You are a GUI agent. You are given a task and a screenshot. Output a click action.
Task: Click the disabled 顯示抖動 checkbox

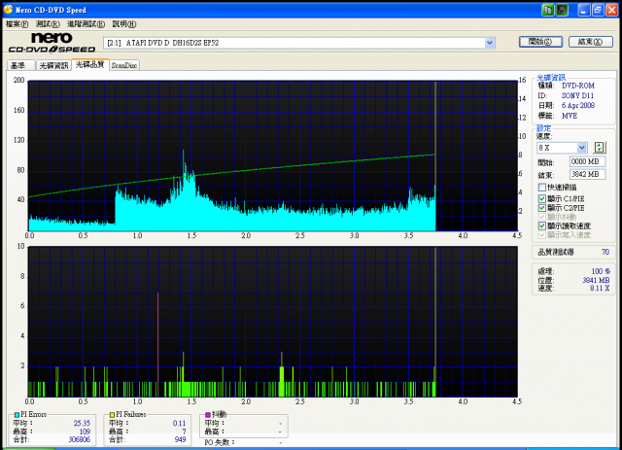pyautogui.click(x=542, y=217)
